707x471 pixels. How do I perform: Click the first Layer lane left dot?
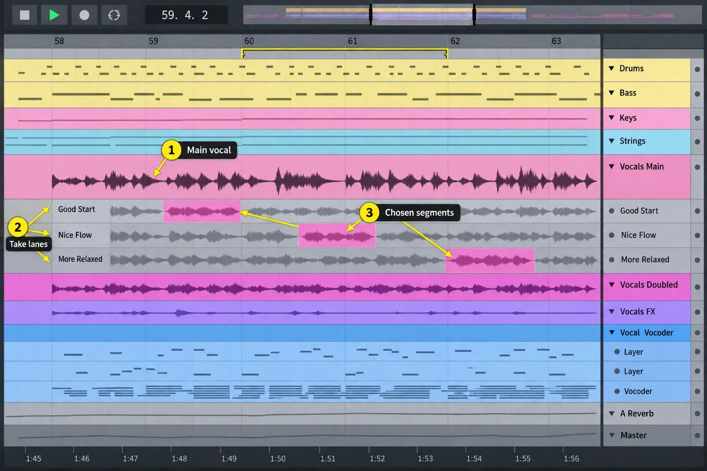click(617, 352)
